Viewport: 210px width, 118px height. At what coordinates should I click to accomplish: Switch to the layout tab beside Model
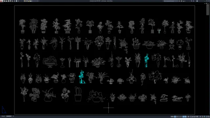pyautogui.click(x=9, y=116)
